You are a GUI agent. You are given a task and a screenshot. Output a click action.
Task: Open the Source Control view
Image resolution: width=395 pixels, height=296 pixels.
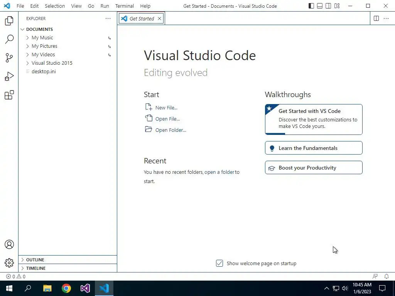tap(9, 58)
